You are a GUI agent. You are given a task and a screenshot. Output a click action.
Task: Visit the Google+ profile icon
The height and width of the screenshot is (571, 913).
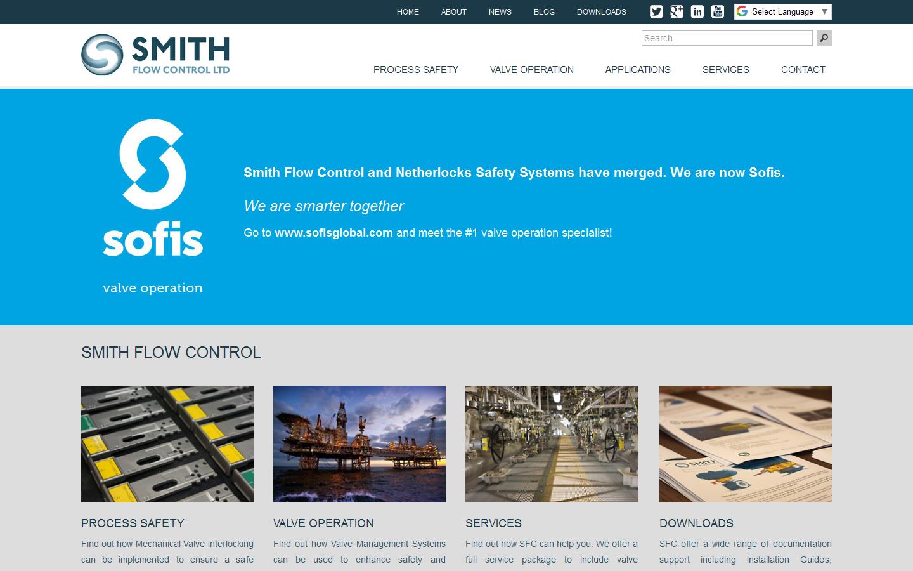pos(677,11)
